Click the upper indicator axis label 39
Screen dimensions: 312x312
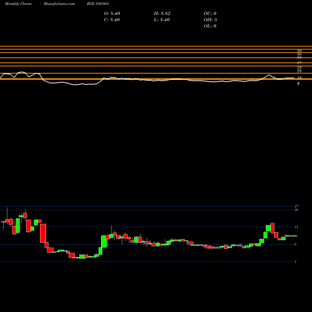click(300, 51)
